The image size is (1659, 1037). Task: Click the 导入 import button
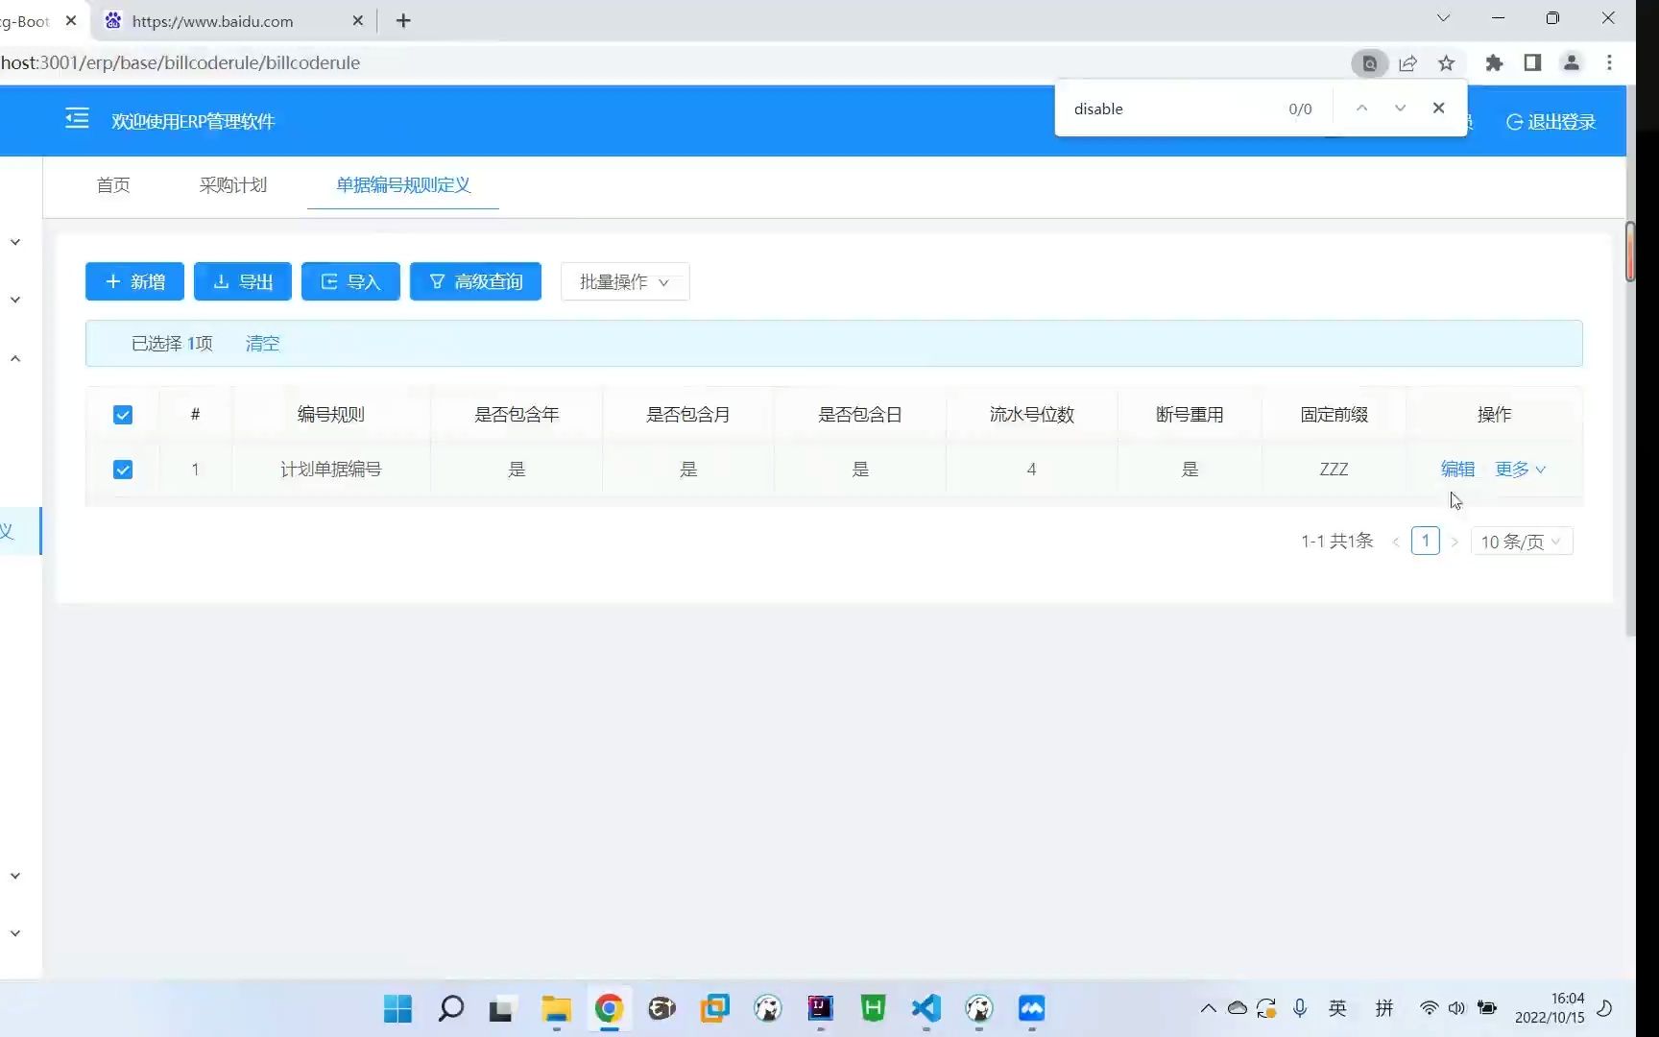[350, 281]
